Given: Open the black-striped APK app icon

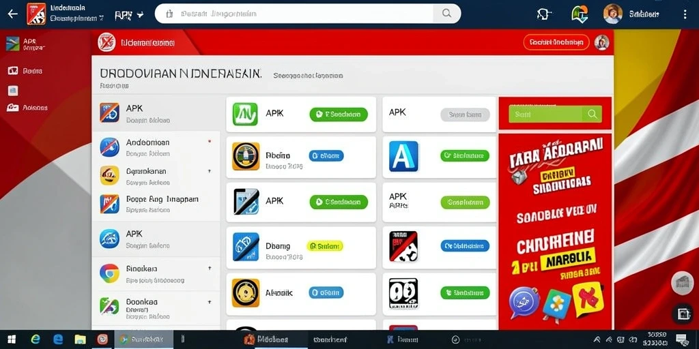Looking at the screenshot, I should (x=246, y=201).
